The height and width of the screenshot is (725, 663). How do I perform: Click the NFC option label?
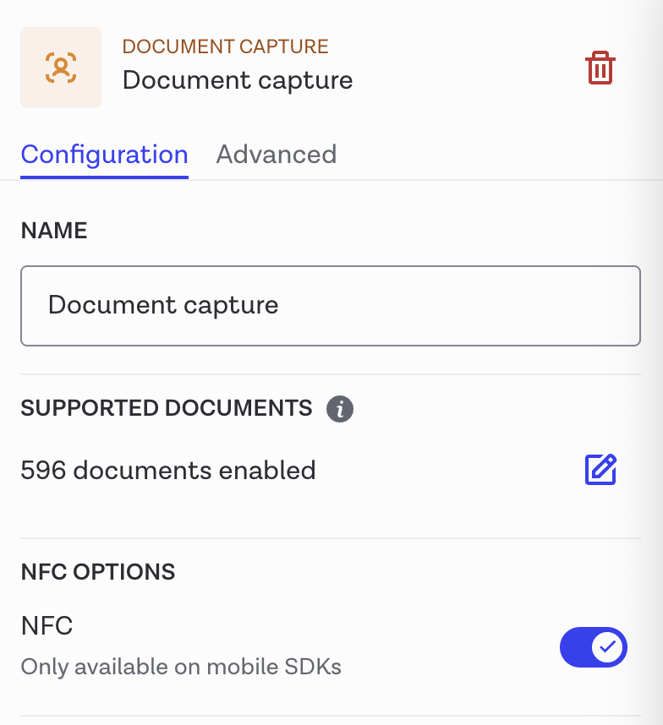47,626
